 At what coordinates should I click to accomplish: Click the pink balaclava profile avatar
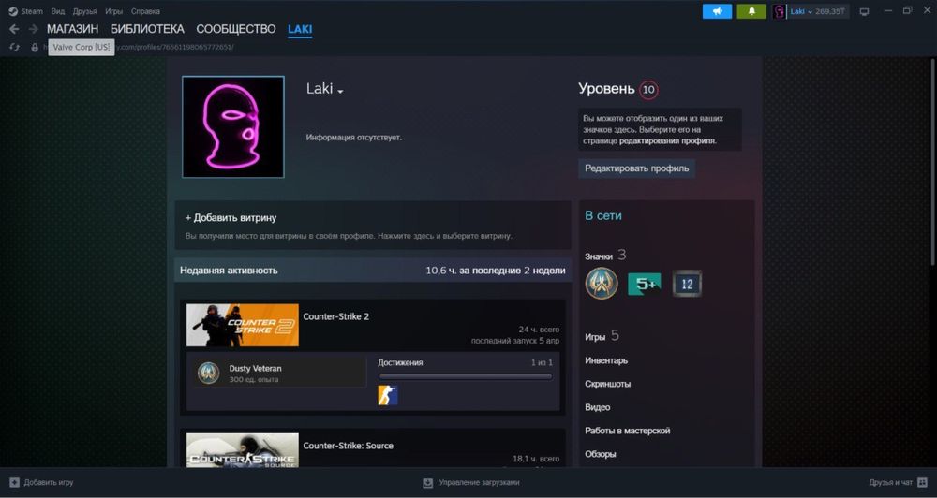(x=232, y=127)
